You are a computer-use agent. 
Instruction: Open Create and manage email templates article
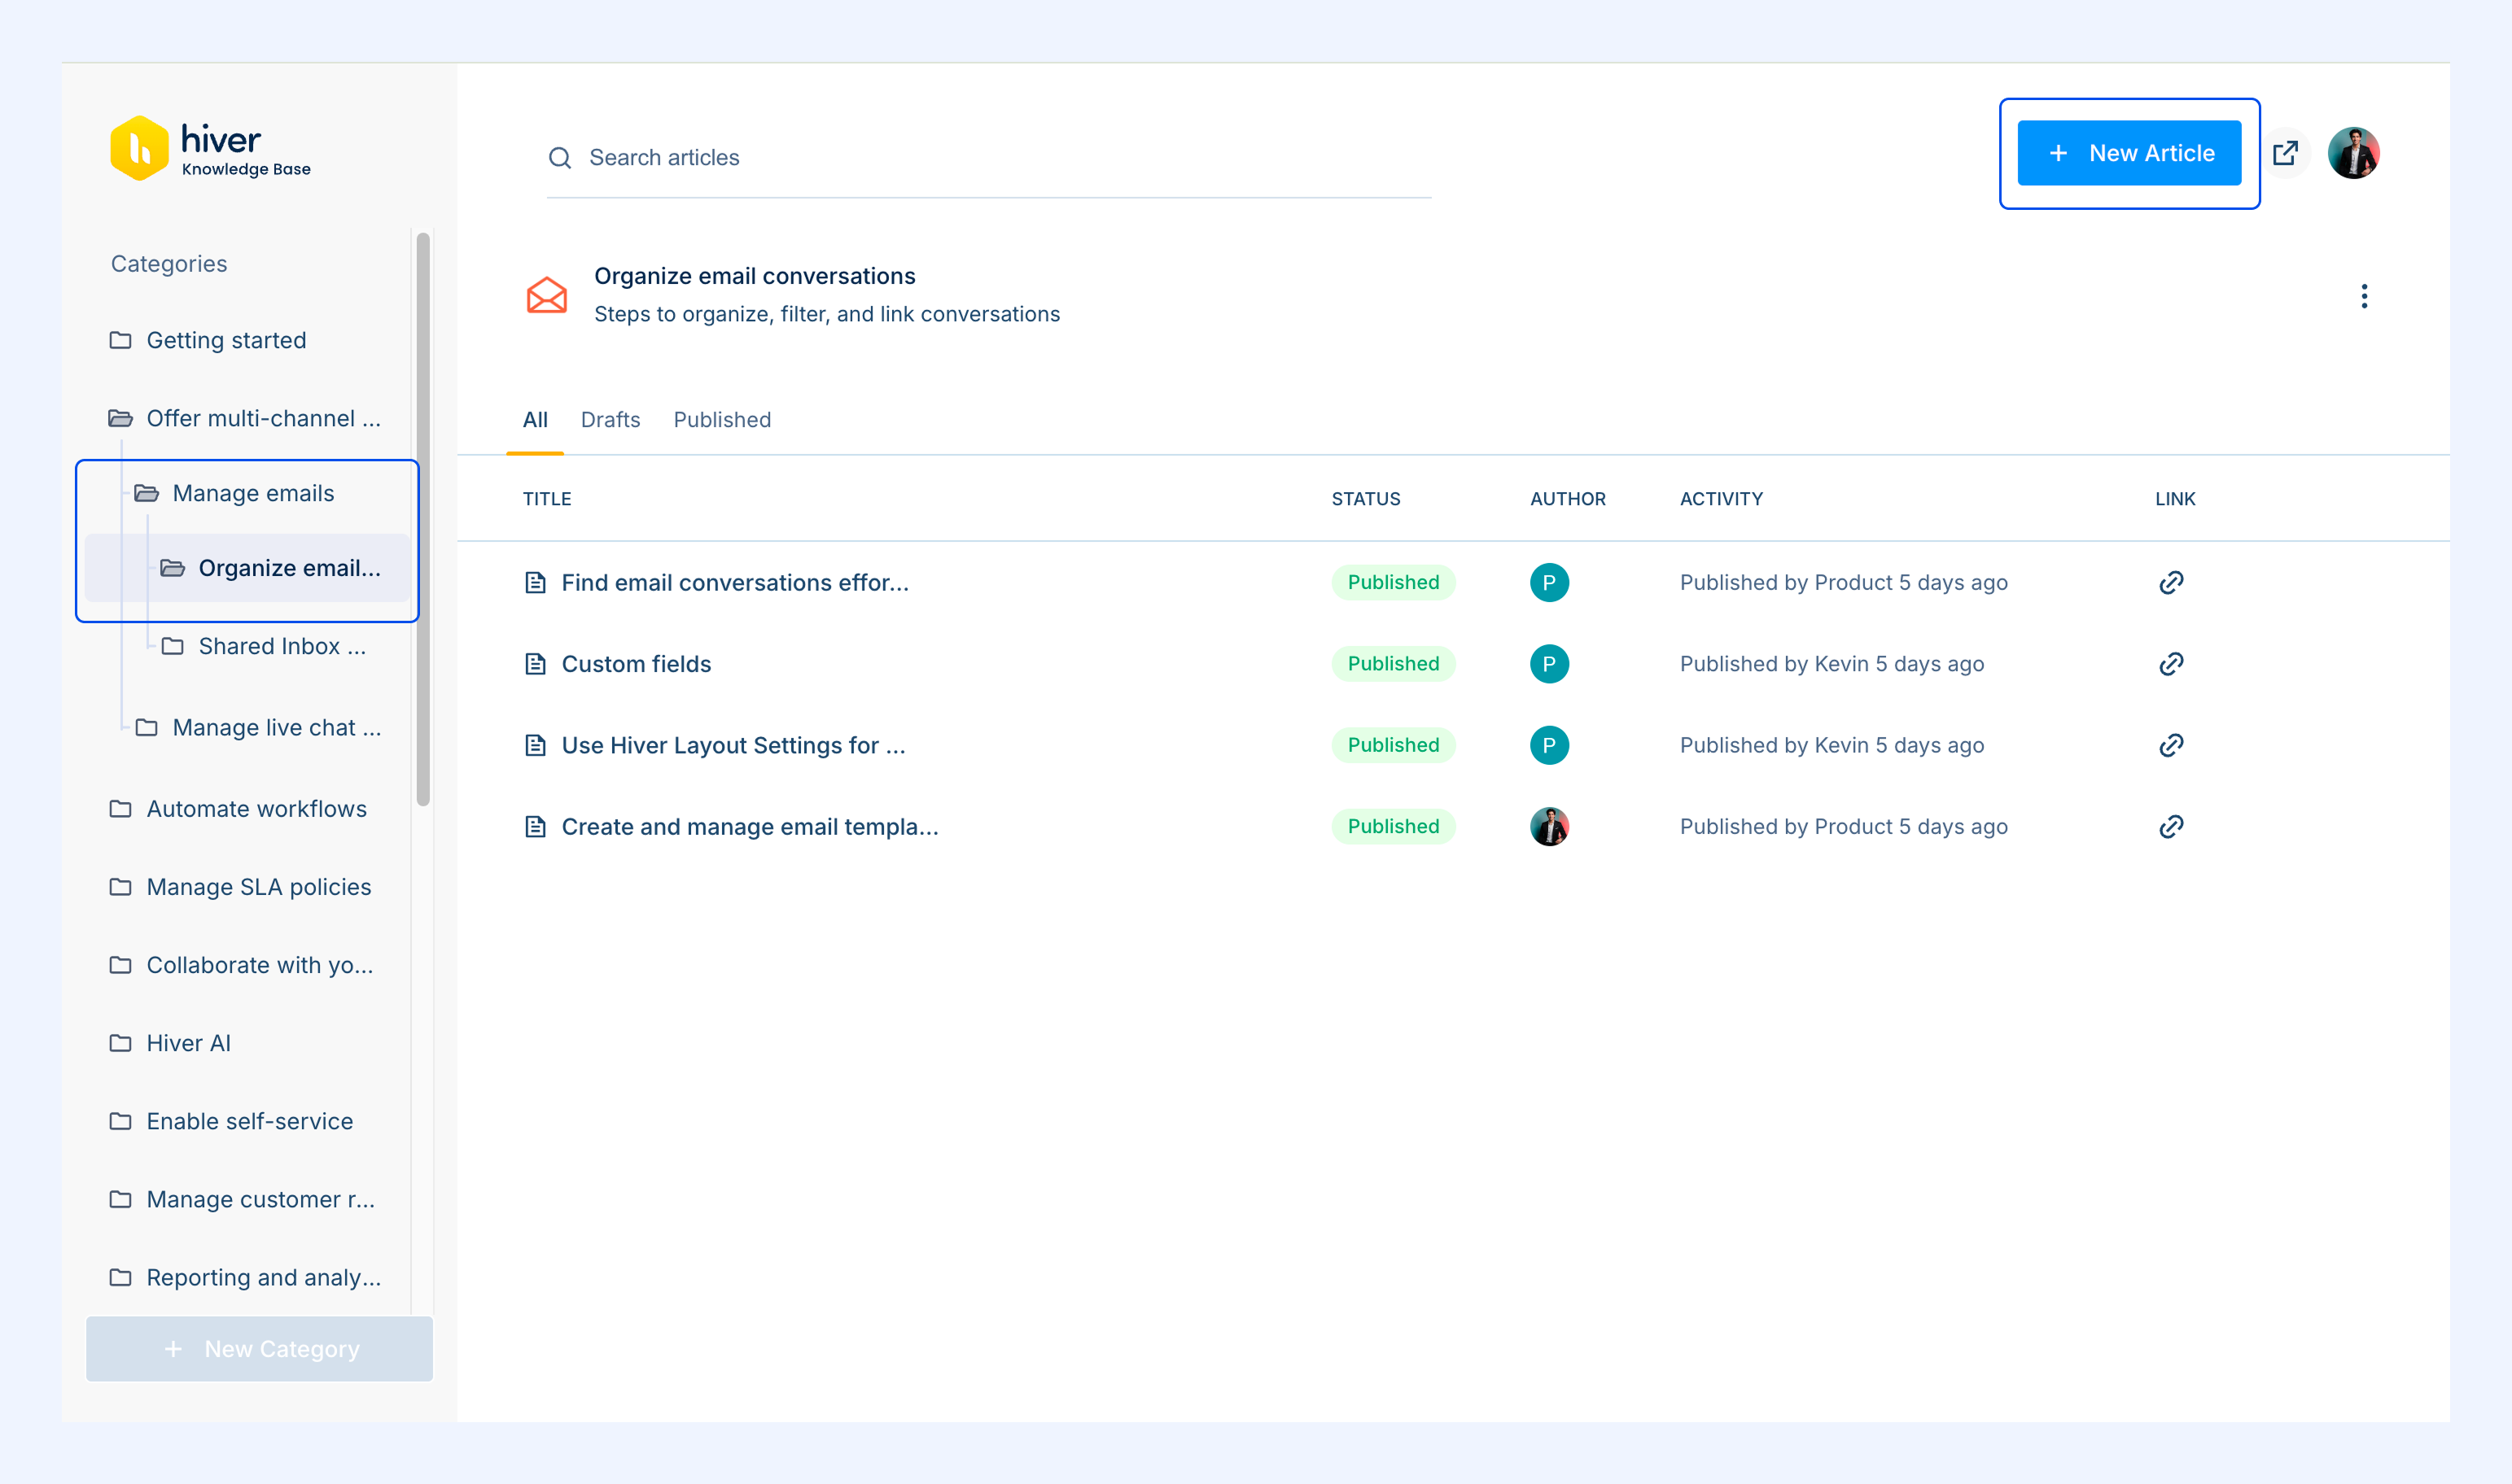pyautogui.click(x=750, y=827)
